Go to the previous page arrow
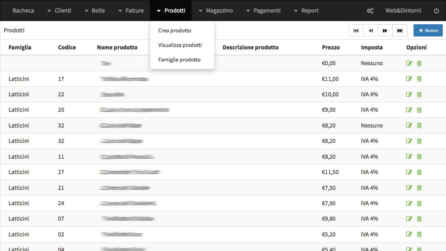This screenshot has height=251, width=446. (x=371, y=31)
